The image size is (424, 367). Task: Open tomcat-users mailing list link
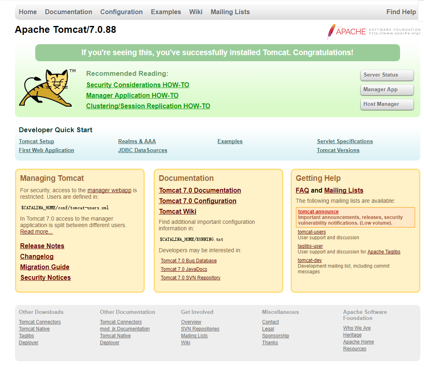pos(311,232)
